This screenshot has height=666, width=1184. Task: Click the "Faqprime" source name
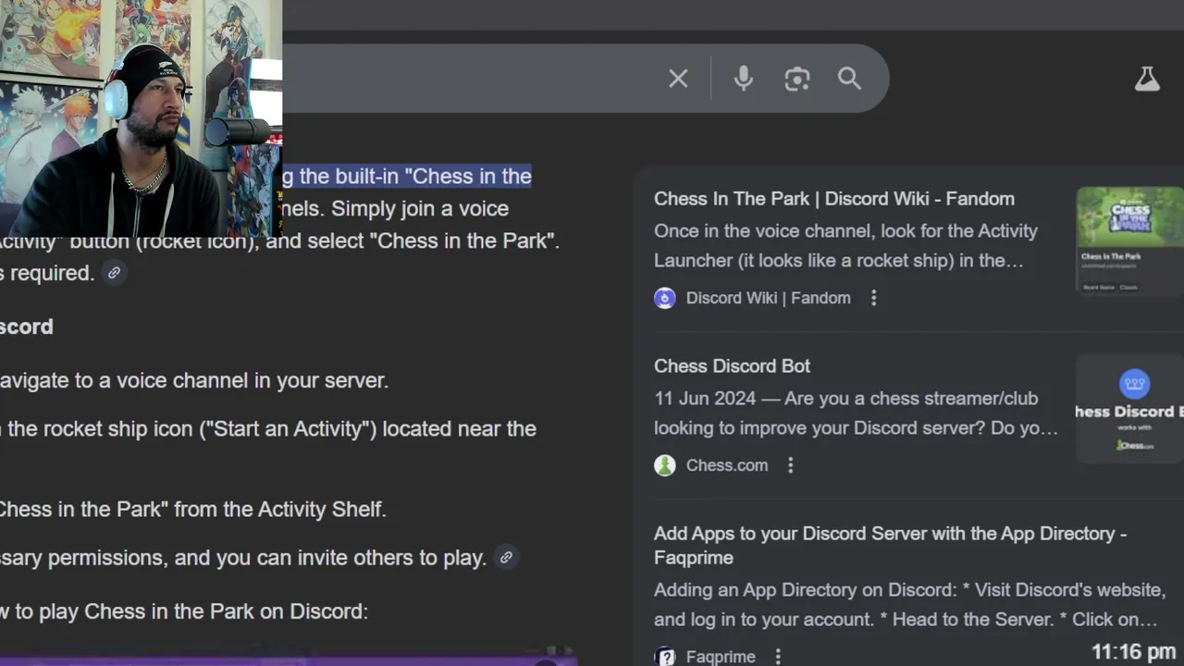721,657
